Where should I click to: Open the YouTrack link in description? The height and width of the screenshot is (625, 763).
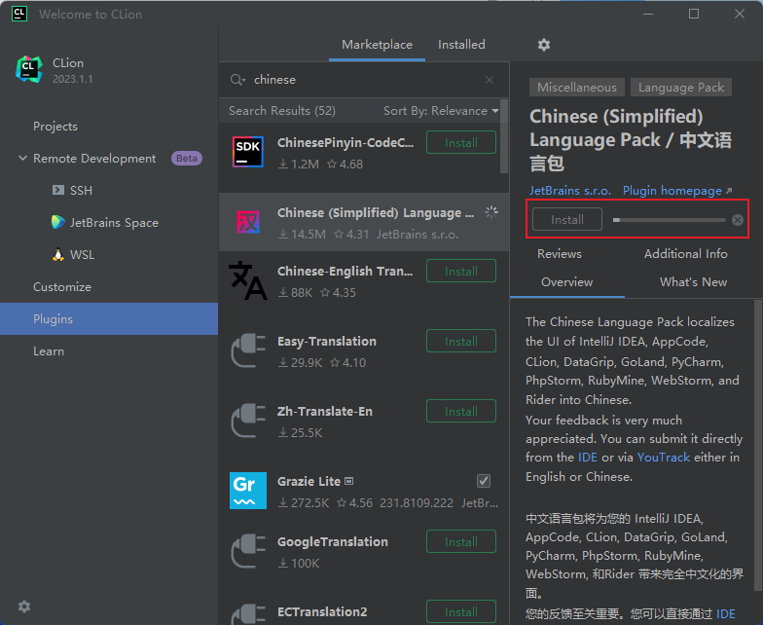tap(664, 458)
